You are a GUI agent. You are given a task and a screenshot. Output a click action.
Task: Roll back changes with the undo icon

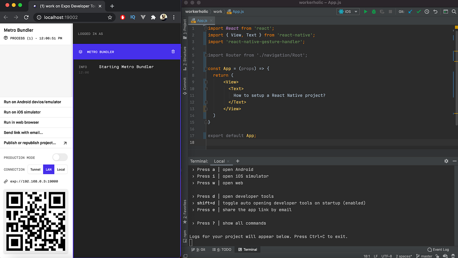(x=435, y=11)
